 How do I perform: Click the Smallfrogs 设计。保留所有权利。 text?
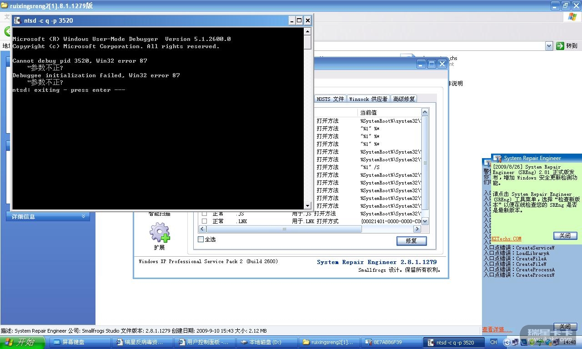pos(399,270)
